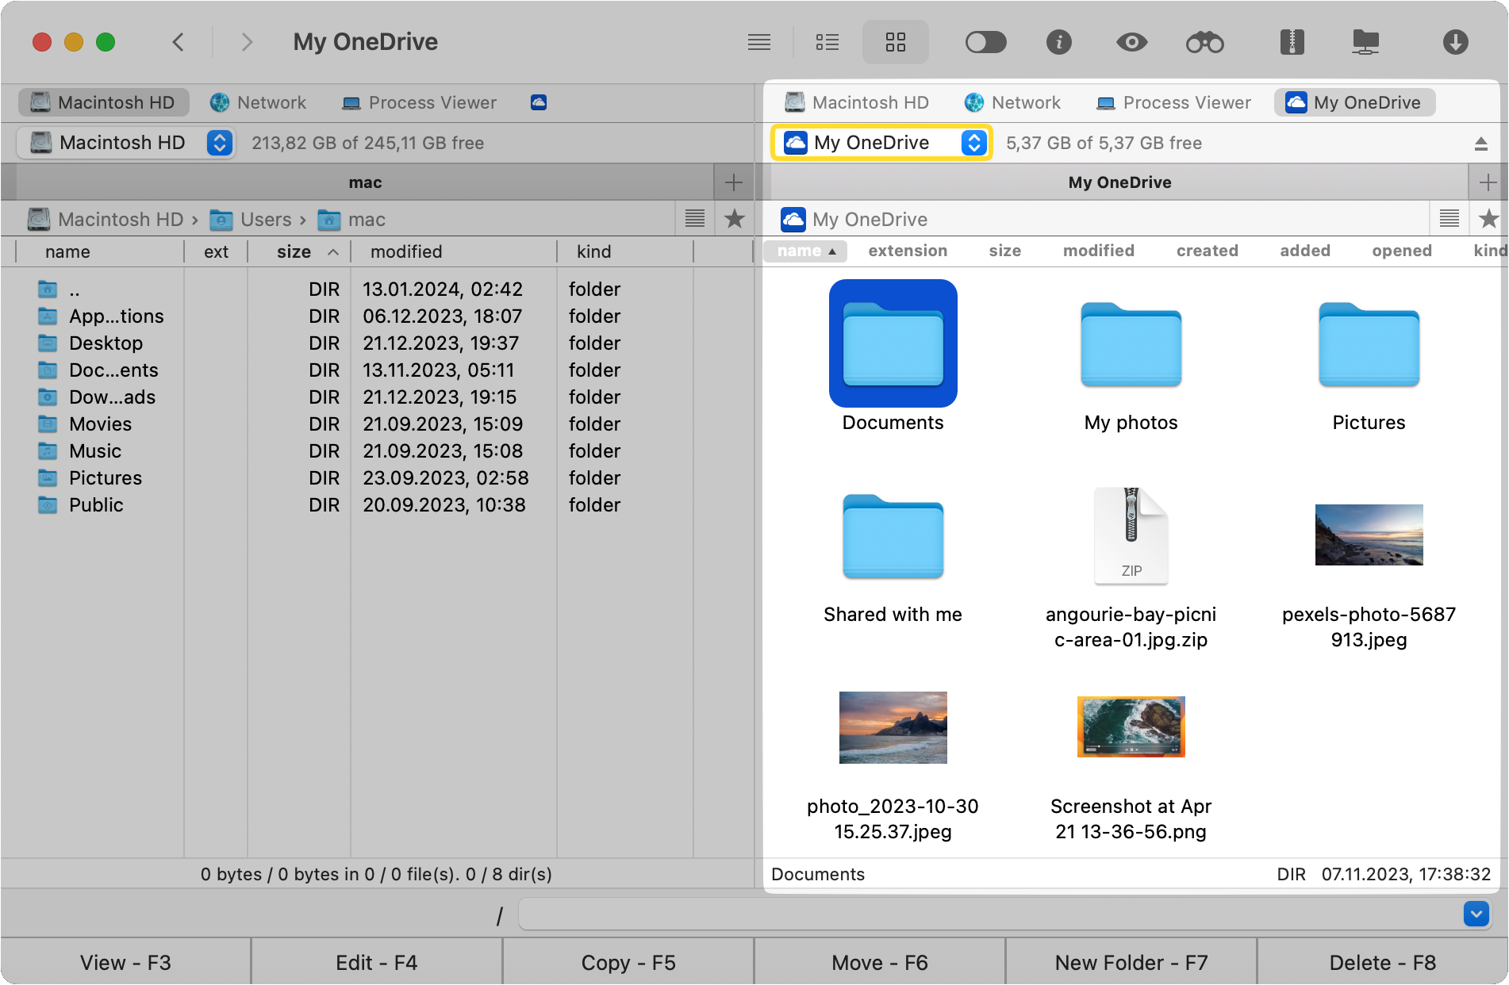This screenshot has height=985, width=1509.
Task: Click the binoculars search icon
Action: (1204, 42)
